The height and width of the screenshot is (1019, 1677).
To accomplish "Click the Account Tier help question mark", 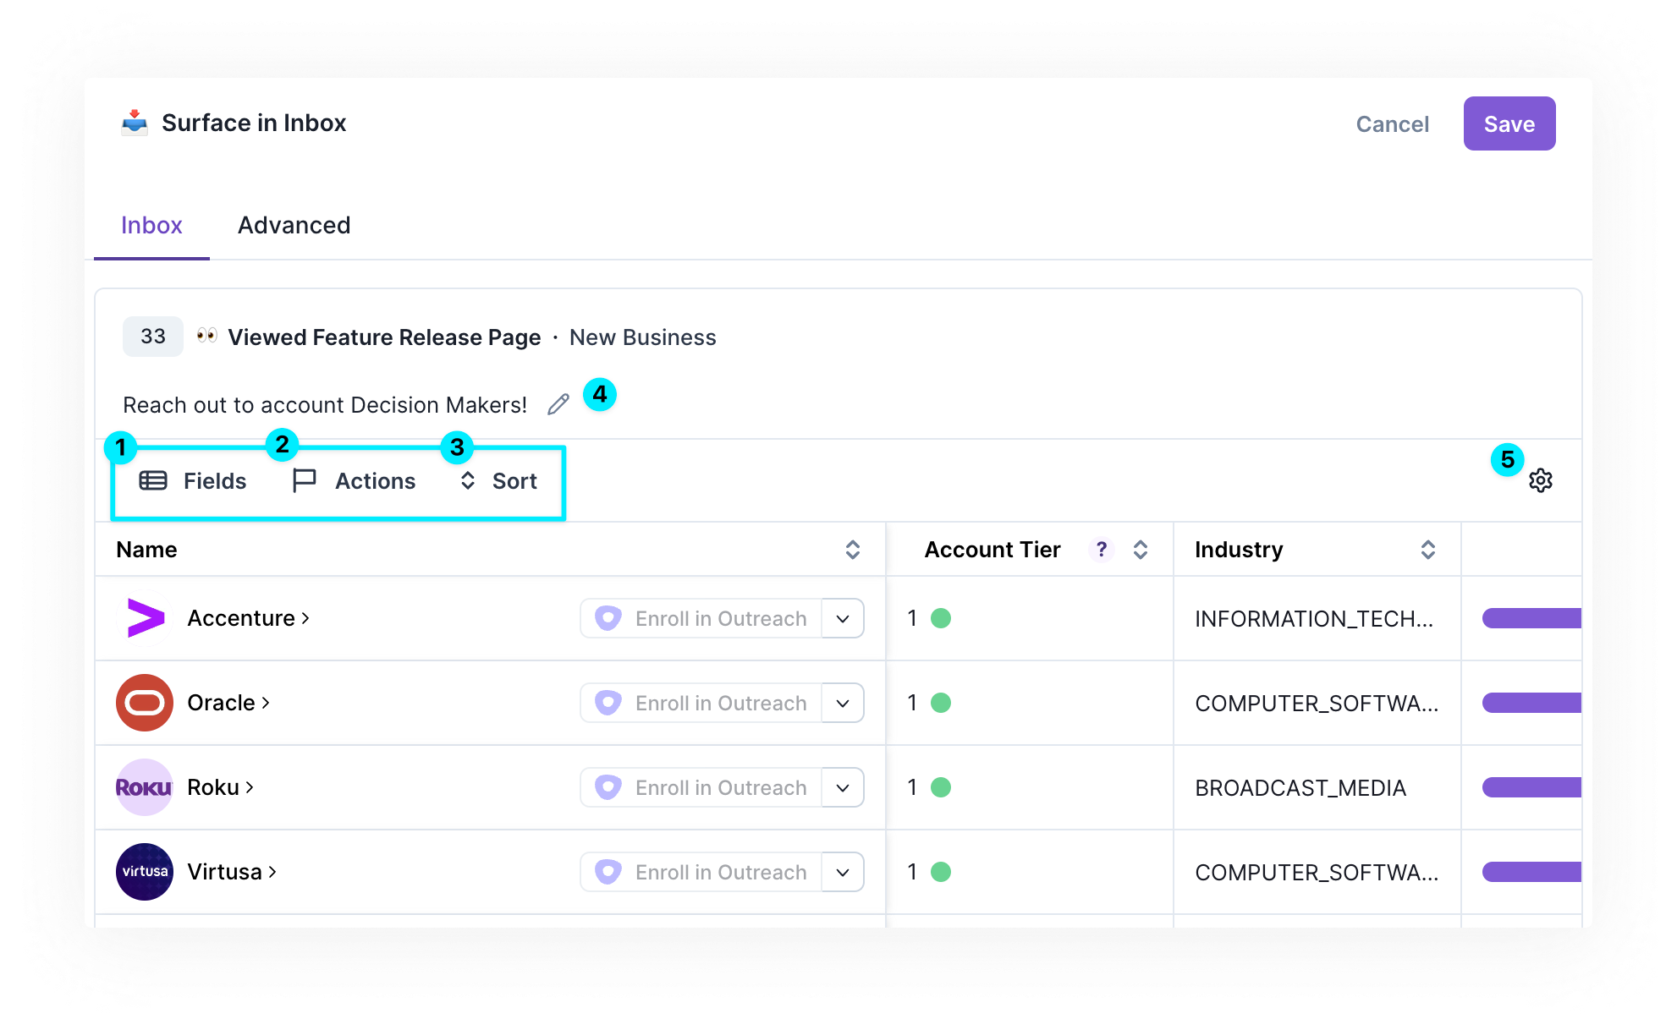I will point(1101,550).
